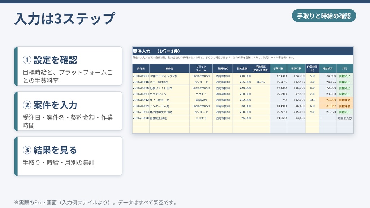Viewport: 370px width, 208px height.
Task: Select the orange ¥1,200 hourly cell
Action: 328,100
